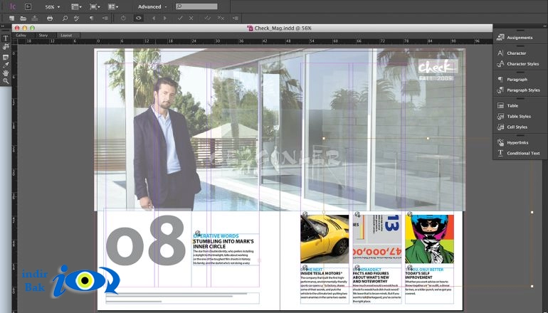Open the Character Styles panel
Image resolution: width=548 pixels, height=313 pixels.
pos(520,64)
